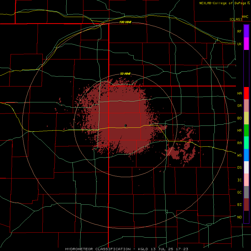
Task: Click the ND legend label
Action: [x=240, y=217]
